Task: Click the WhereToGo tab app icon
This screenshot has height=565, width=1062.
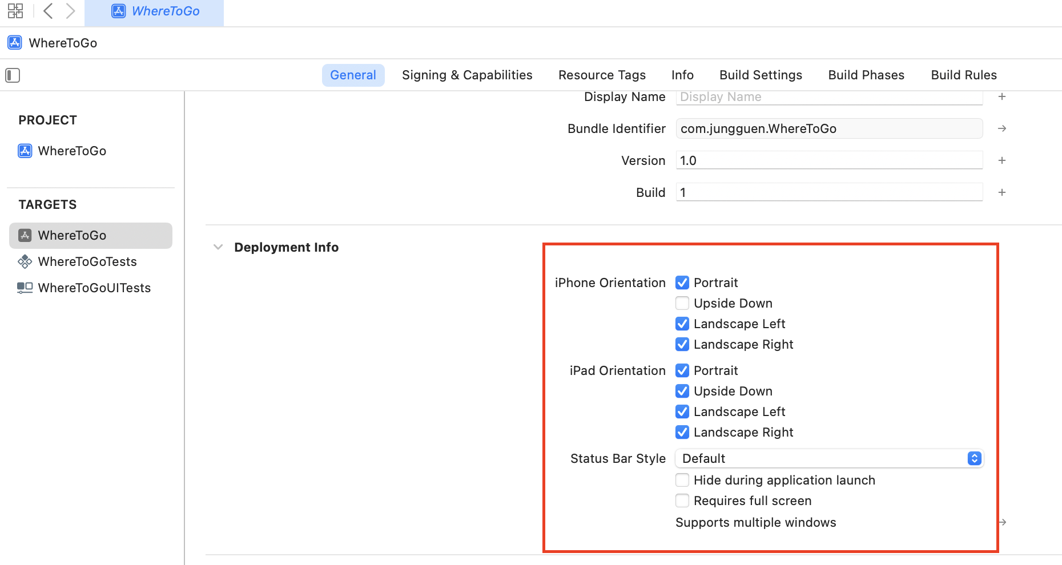Action: click(x=118, y=11)
